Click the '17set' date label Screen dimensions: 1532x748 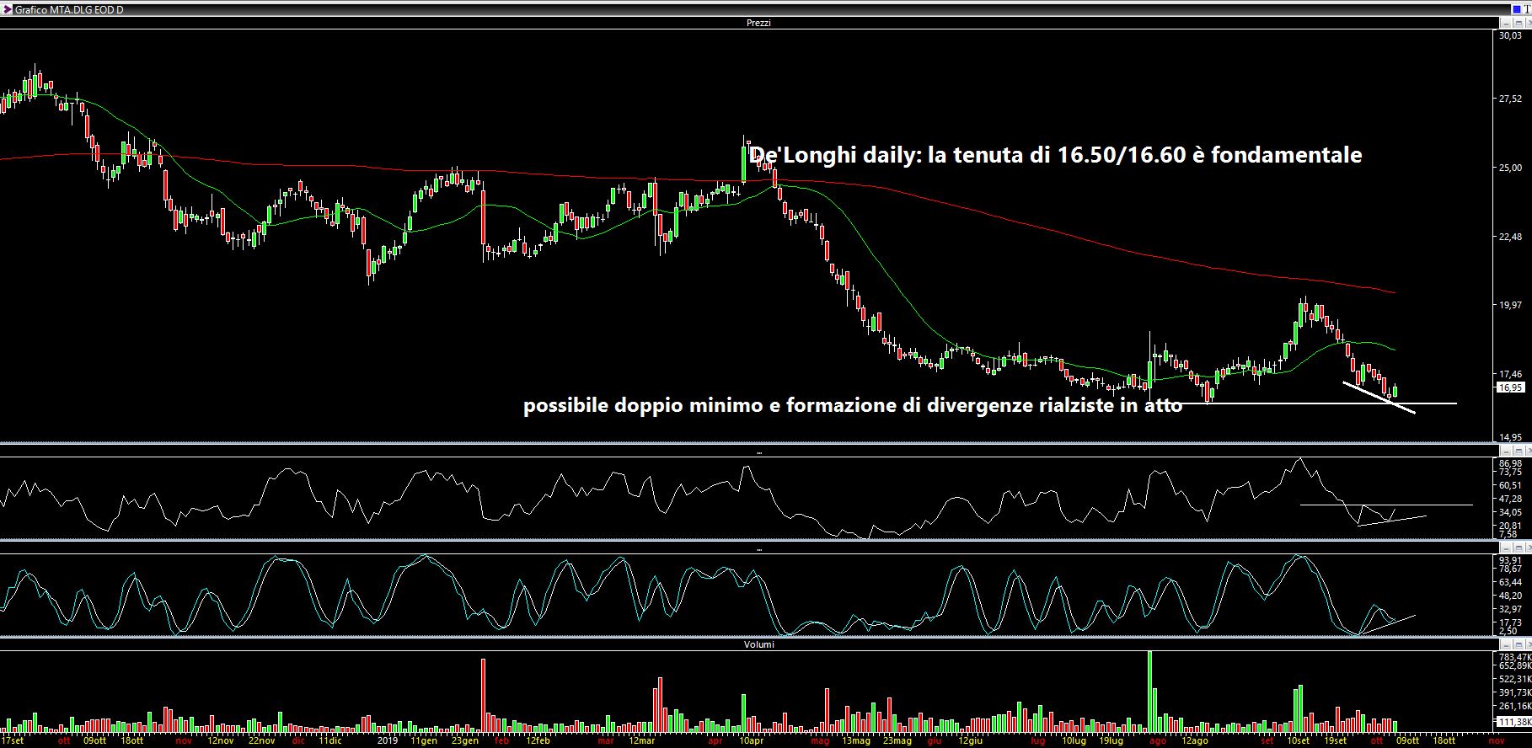coord(13,741)
